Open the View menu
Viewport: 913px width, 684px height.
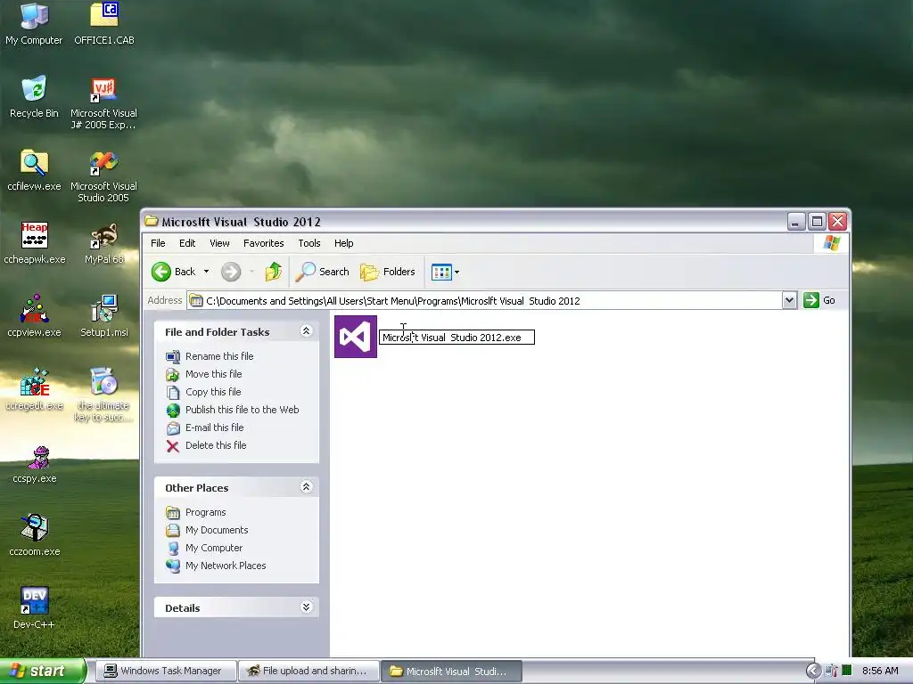pos(219,243)
